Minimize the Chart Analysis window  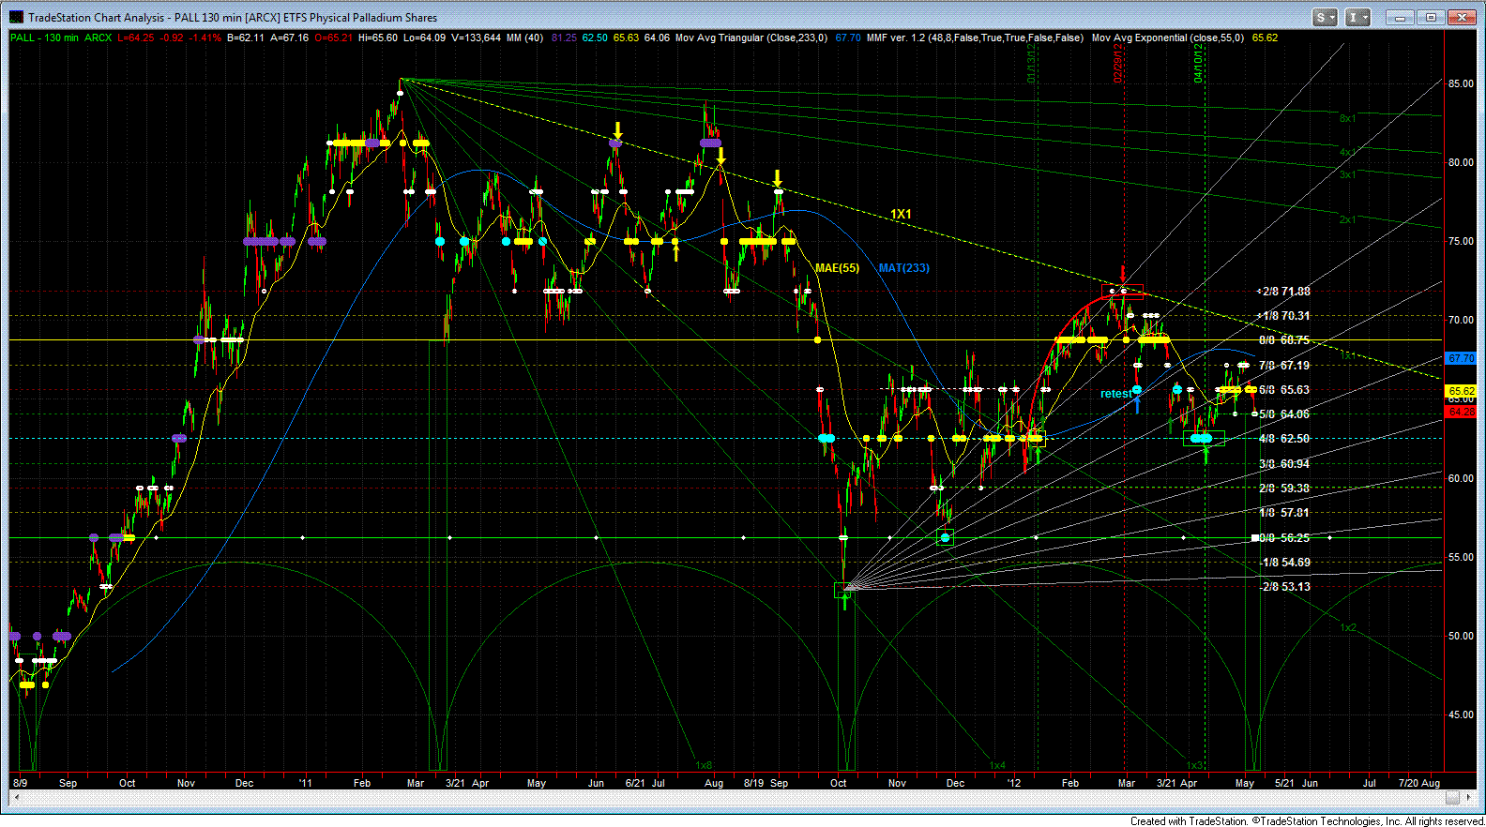(x=1400, y=17)
